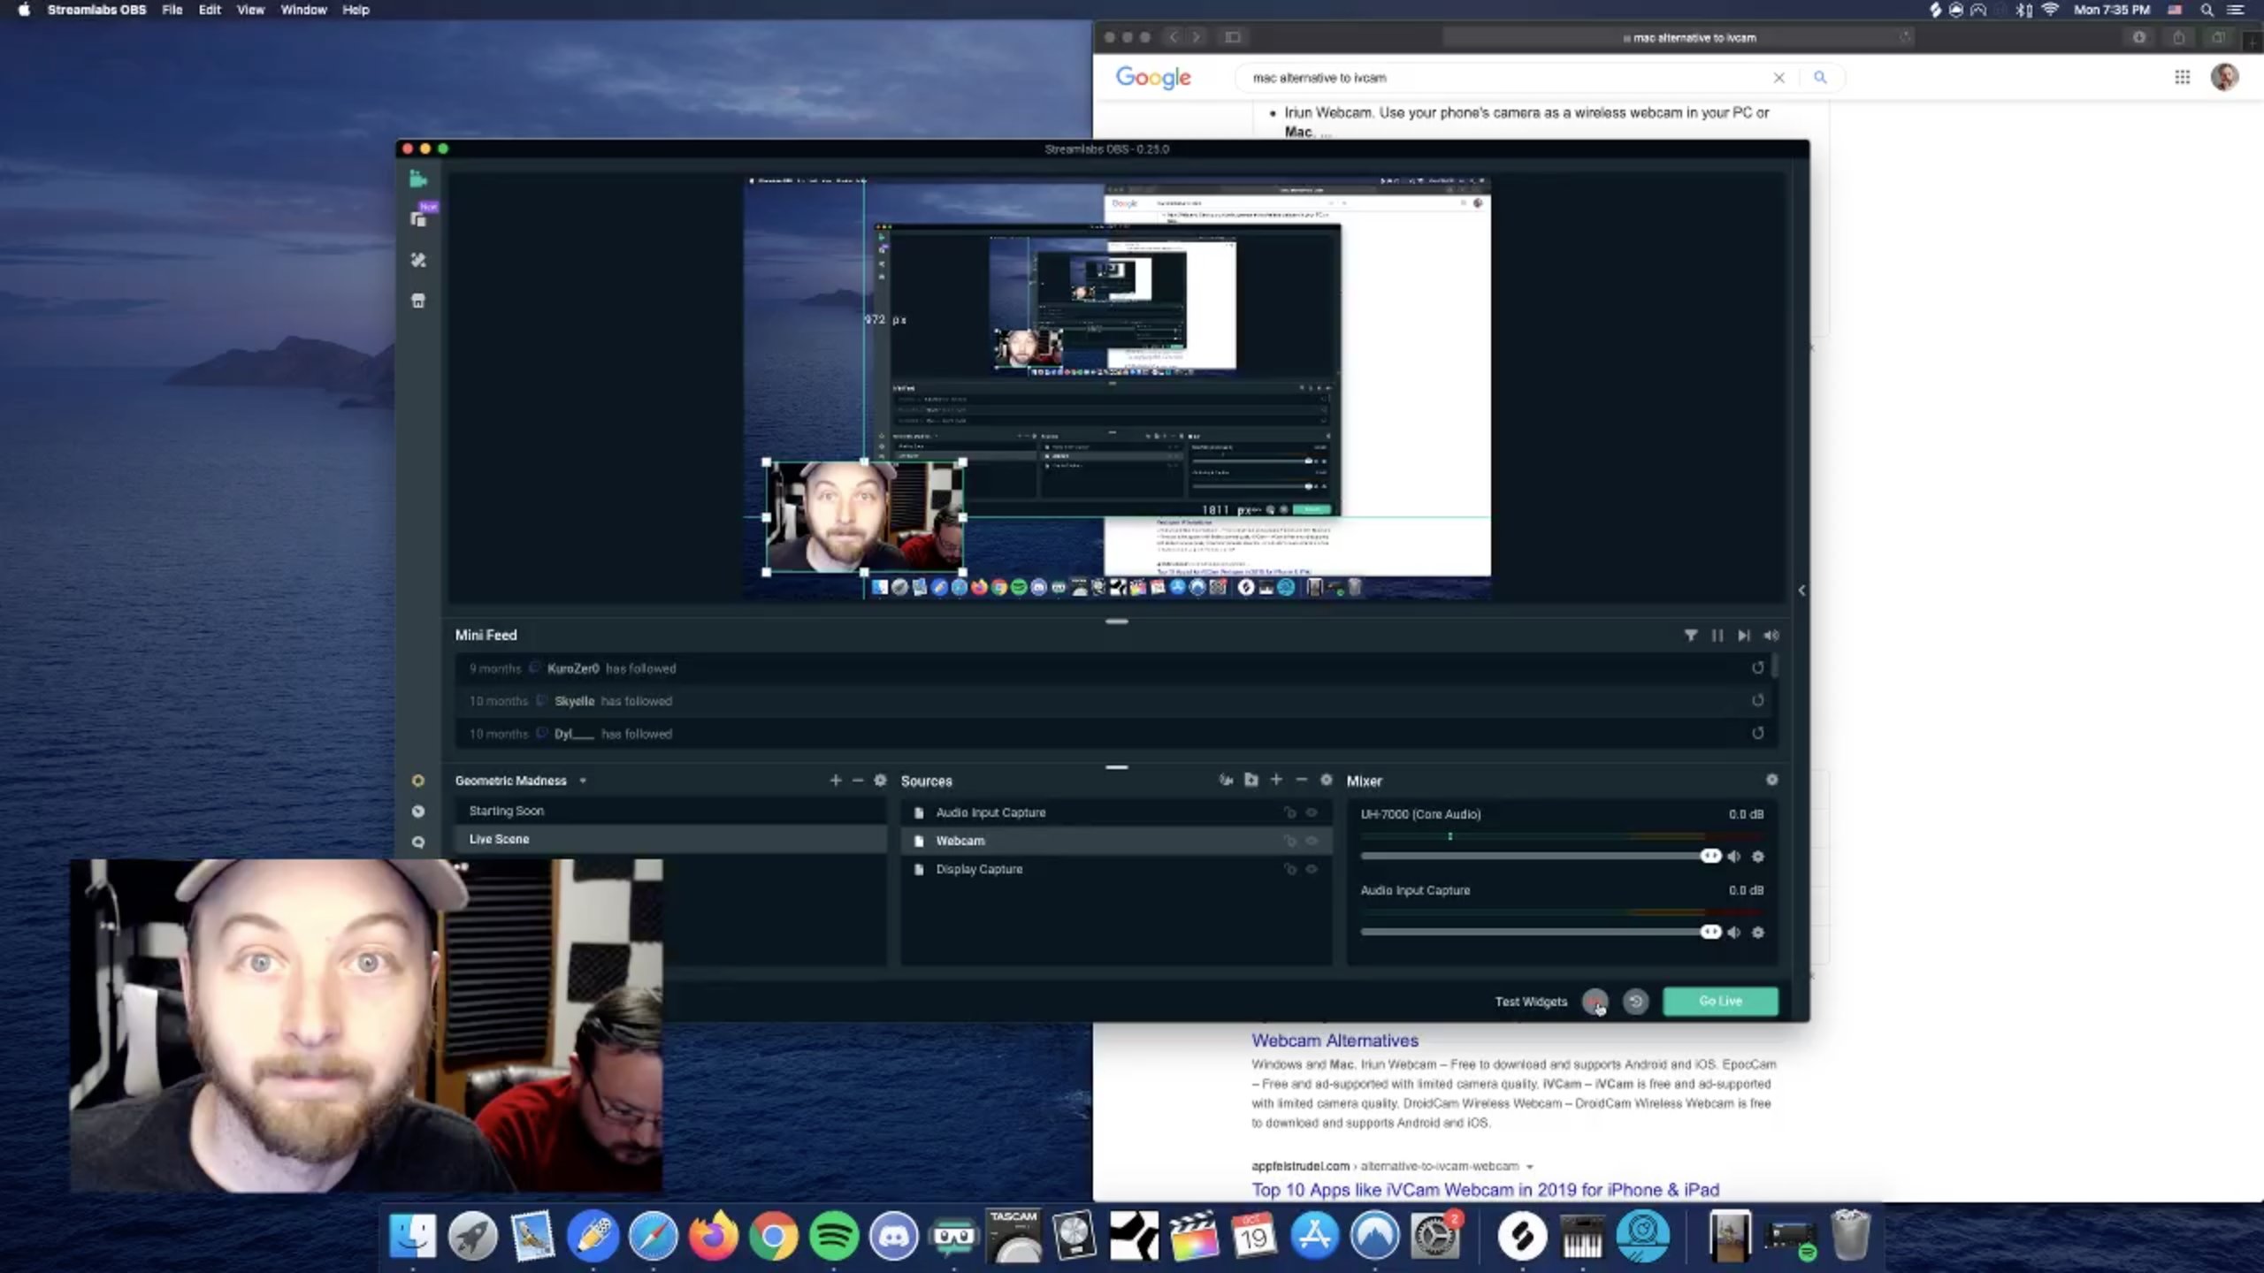The image size is (2264, 1273).
Task: Mute the UH-7000 (Core Audio) channel
Action: (x=1734, y=856)
